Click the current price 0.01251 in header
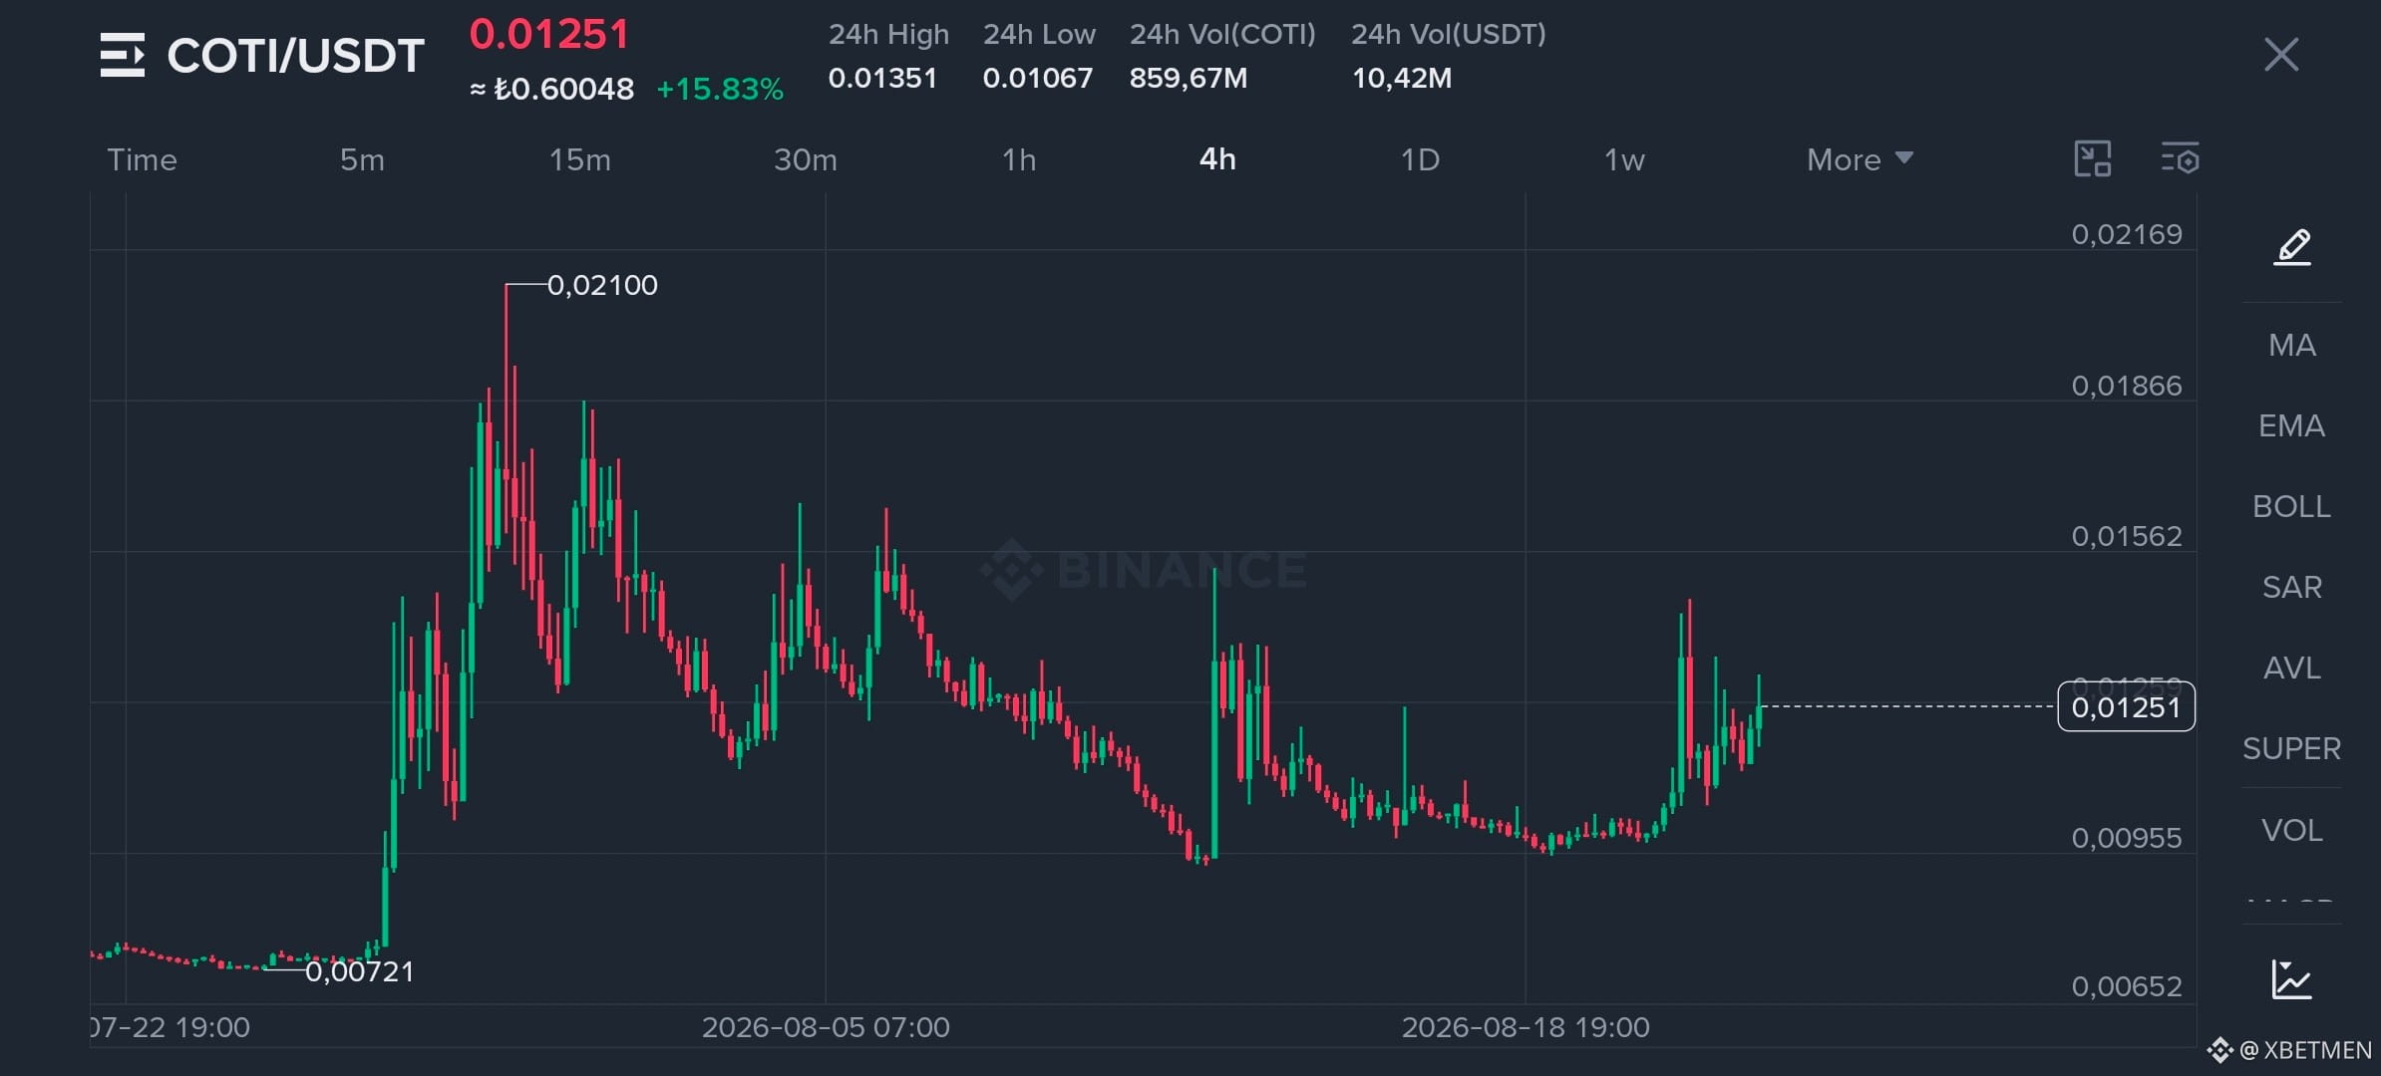Screen dimensions: 2381x1076 tap(549, 35)
